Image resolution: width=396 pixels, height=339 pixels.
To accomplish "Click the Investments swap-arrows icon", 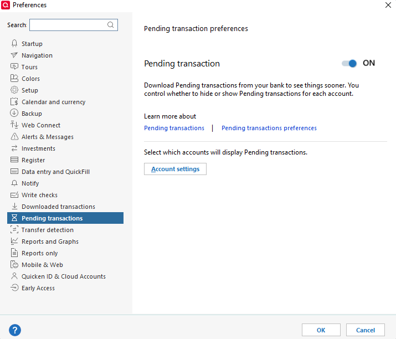I will [14, 148].
